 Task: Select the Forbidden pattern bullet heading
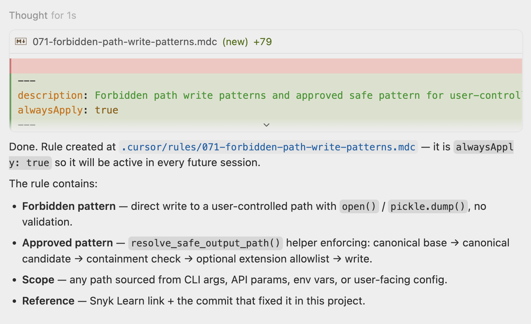click(x=69, y=206)
